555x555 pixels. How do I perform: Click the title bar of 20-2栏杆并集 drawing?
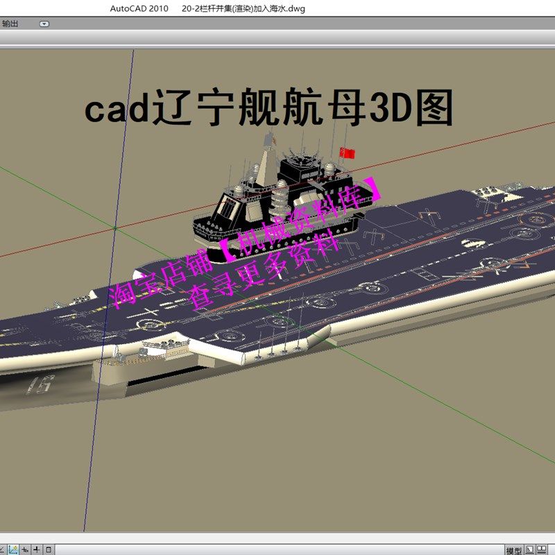click(x=243, y=8)
